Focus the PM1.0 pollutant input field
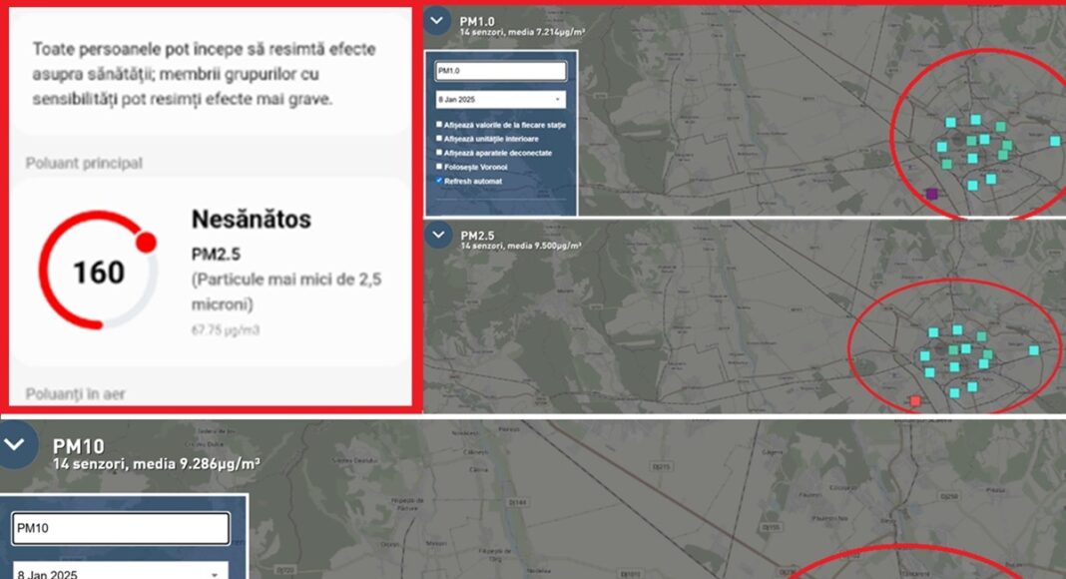Screen dimensions: 1066x579 click(500, 71)
